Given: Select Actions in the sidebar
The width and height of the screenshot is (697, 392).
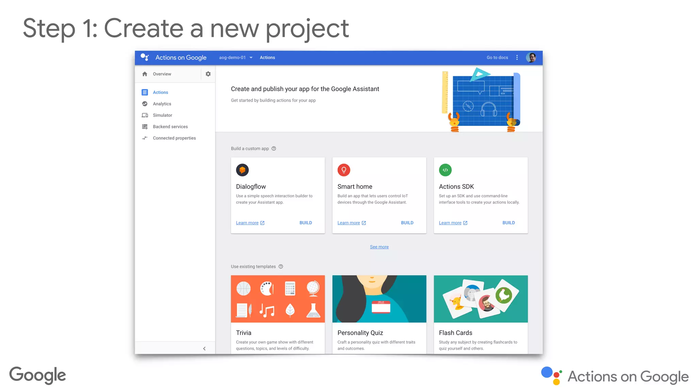Looking at the screenshot, I should coord(160,92).
